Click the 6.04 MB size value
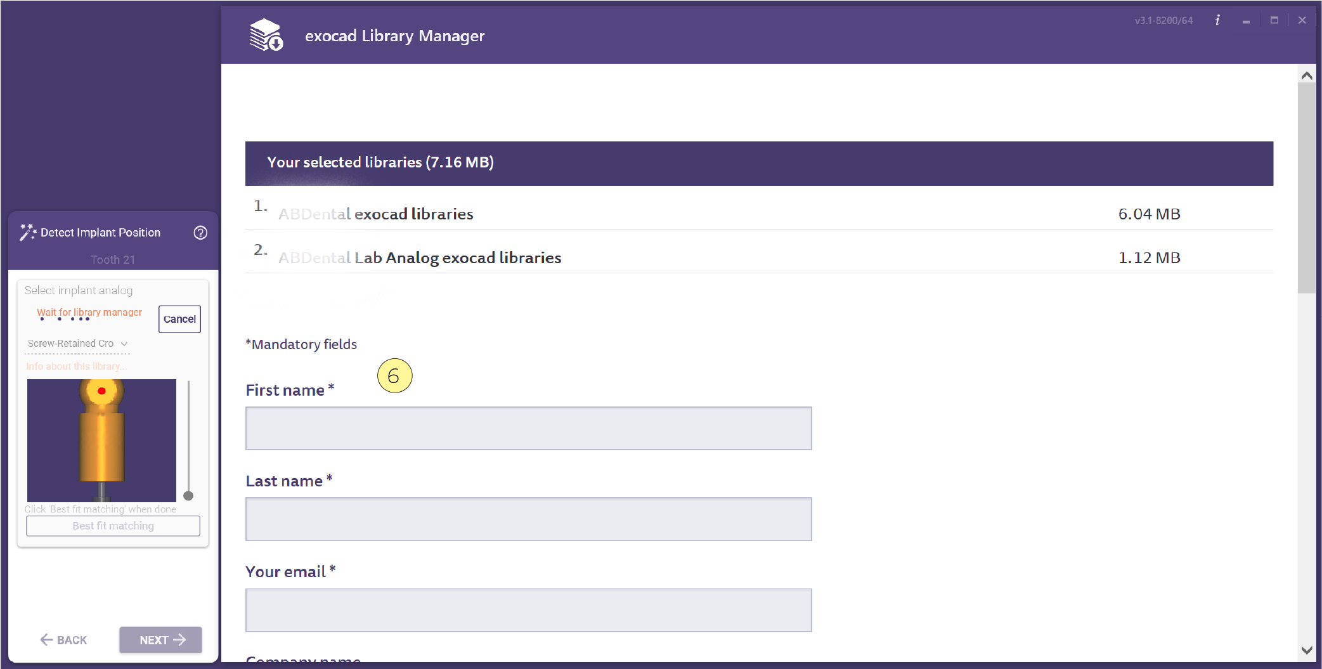Viewport: 1322px width, 669px height. (x=1149, y=214)
